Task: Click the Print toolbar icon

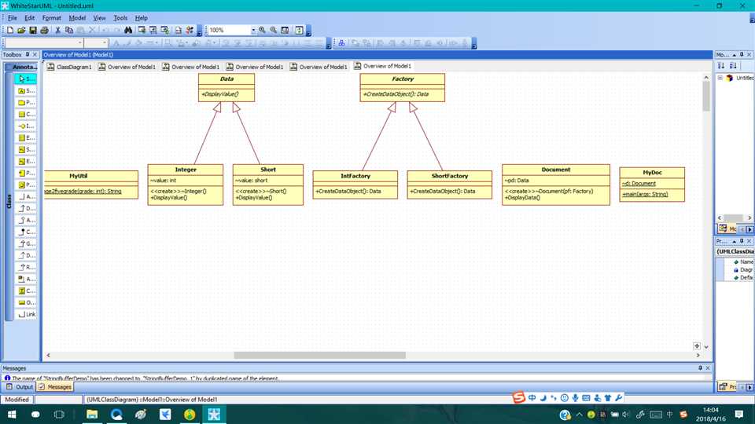Action: click(x=44, y=31)
